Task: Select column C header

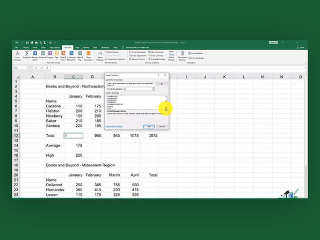Action: point(74,77)
